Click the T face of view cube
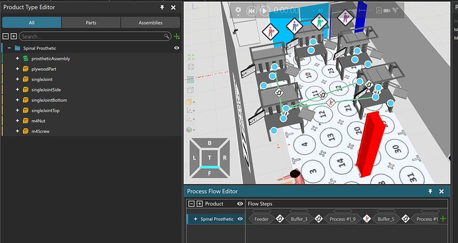The height and width of the screenshot is (243, 458). [x=210, y=158]
